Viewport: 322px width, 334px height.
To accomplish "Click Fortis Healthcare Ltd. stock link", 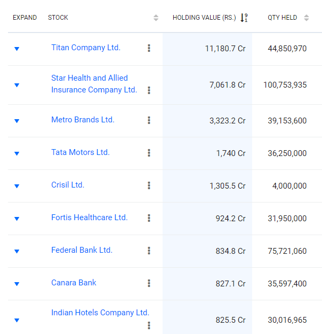I will (90, 218).
